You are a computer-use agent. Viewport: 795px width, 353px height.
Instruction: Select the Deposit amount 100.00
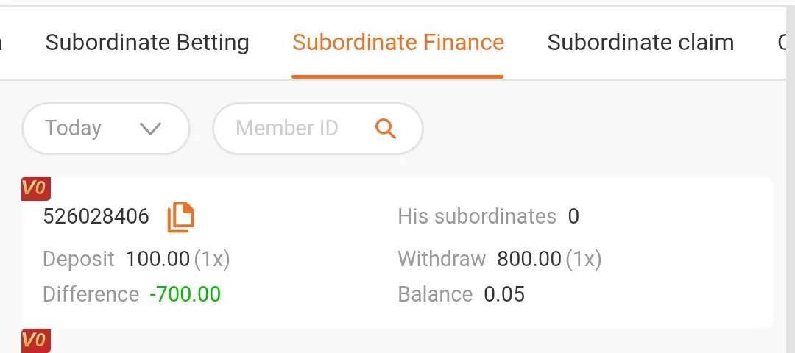click(x=158, y=260)
